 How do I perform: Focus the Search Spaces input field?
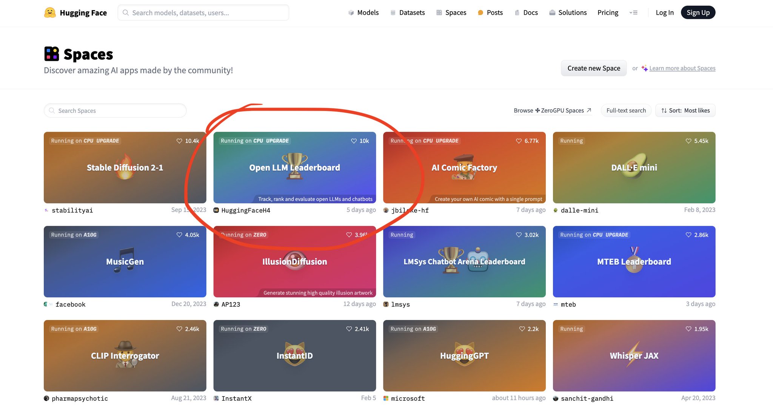115,111
